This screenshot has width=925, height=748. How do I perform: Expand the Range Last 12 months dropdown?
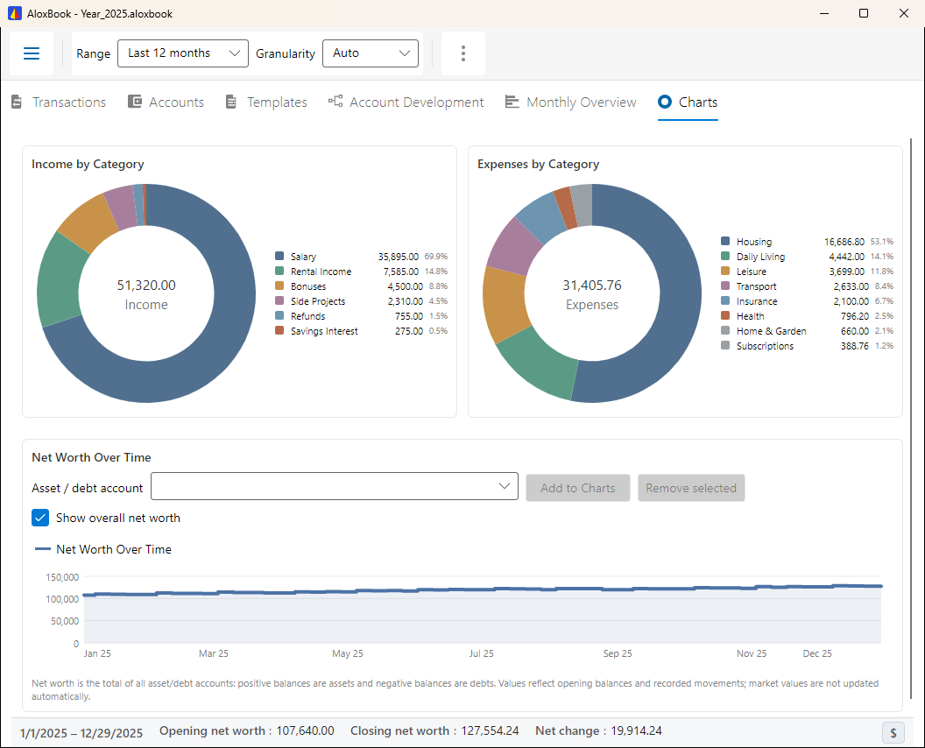(x=183, y=53)
